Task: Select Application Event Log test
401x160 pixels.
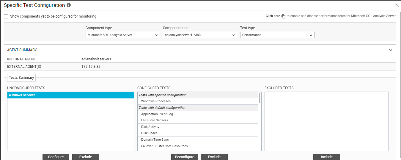Action: tap(198, 114)
